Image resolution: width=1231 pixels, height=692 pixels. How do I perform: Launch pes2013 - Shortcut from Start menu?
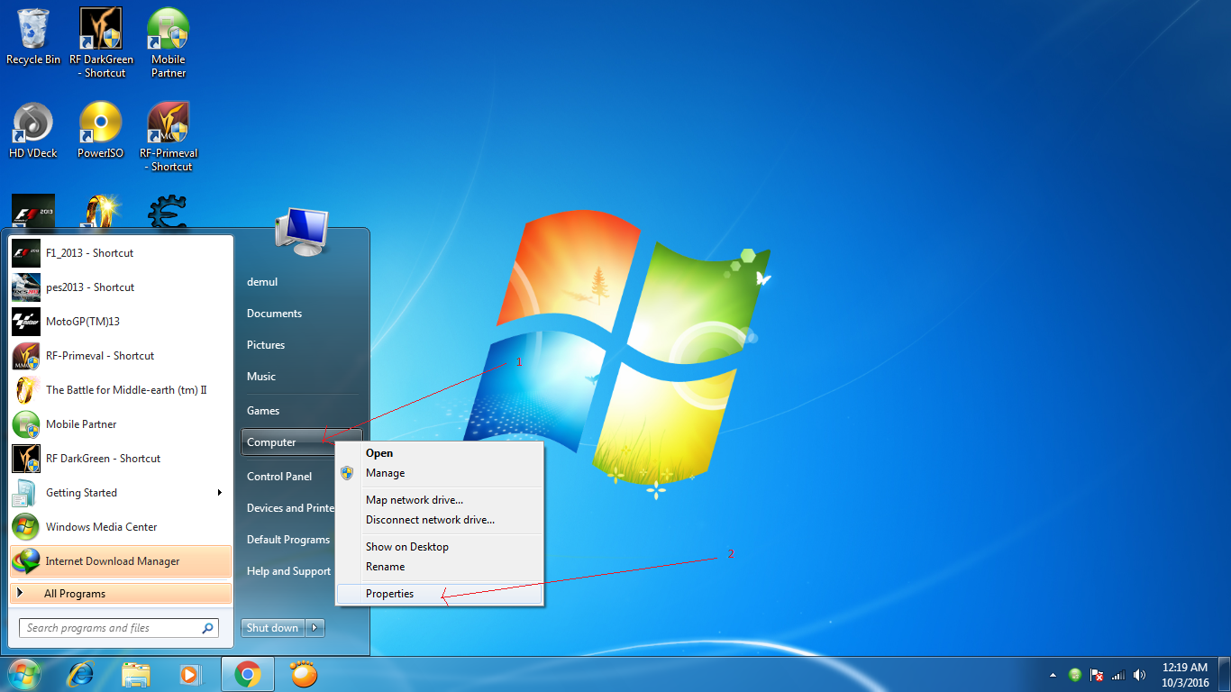121,287
